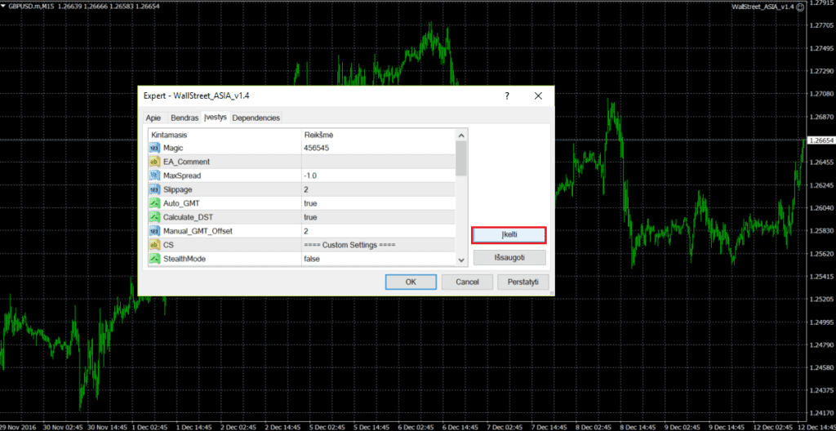This screenshot has width=836, height=431.
Task: Open the Dependencies tab
Action: click(256, 118)
